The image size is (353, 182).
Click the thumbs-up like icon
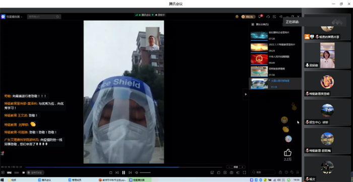pyautogui.click(x=287, y=153)
